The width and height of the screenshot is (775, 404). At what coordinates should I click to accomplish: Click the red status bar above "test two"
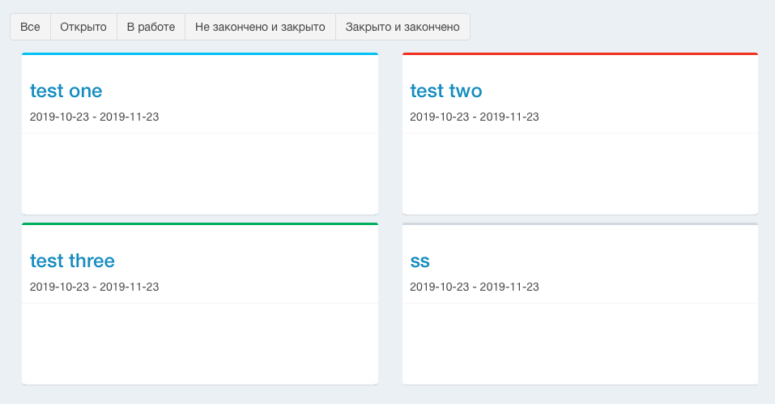click(x=580, y=54)
